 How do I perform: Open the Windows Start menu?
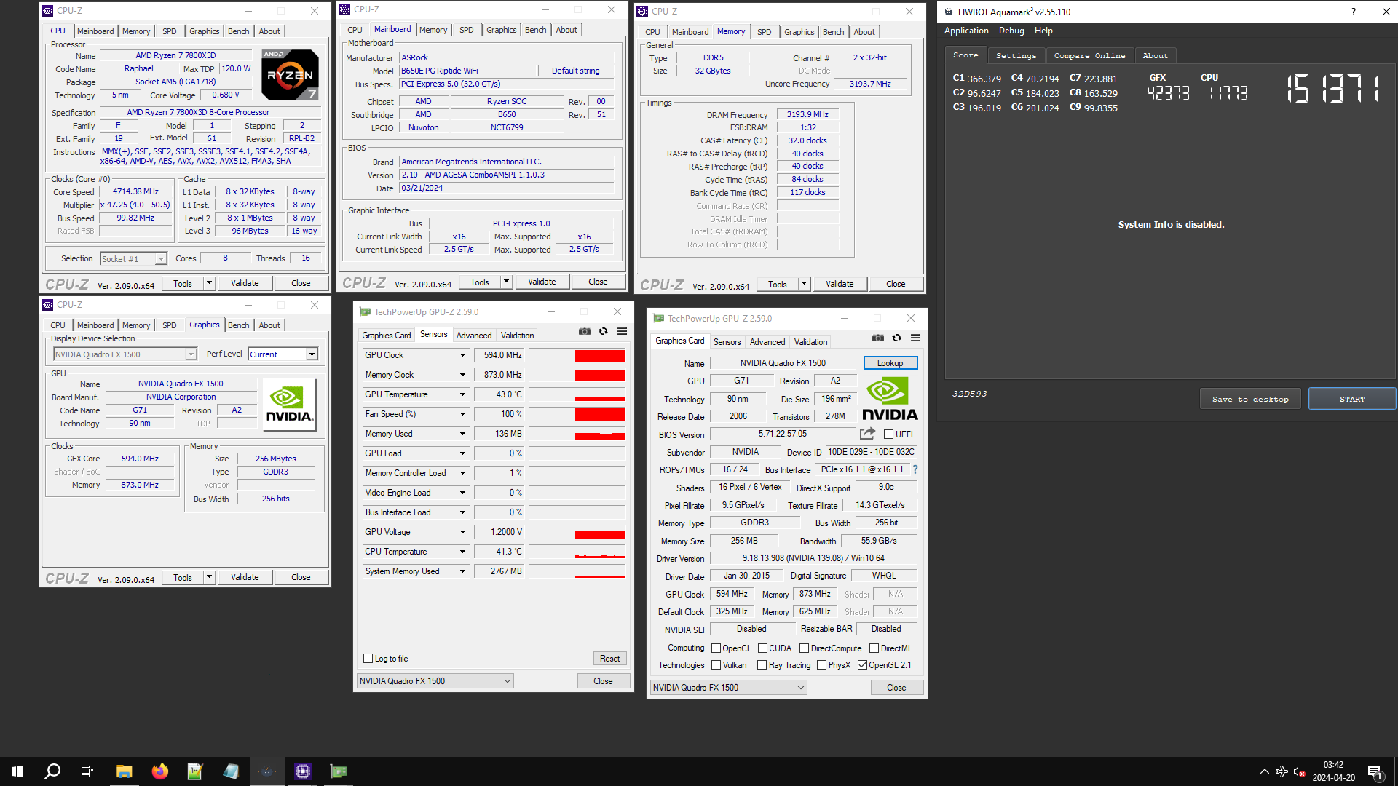pos(17,771)
